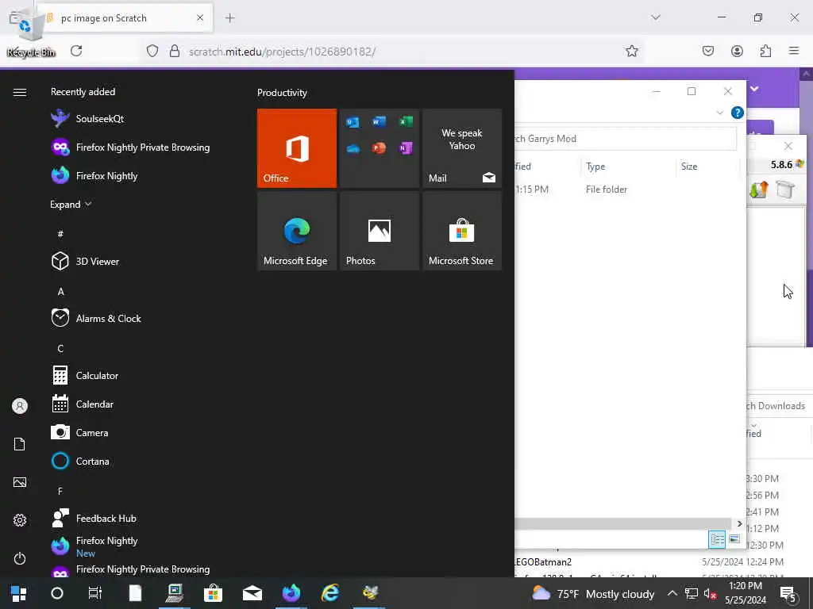
Task: Launch Cortana from the app list
Action: click(80, 461)
